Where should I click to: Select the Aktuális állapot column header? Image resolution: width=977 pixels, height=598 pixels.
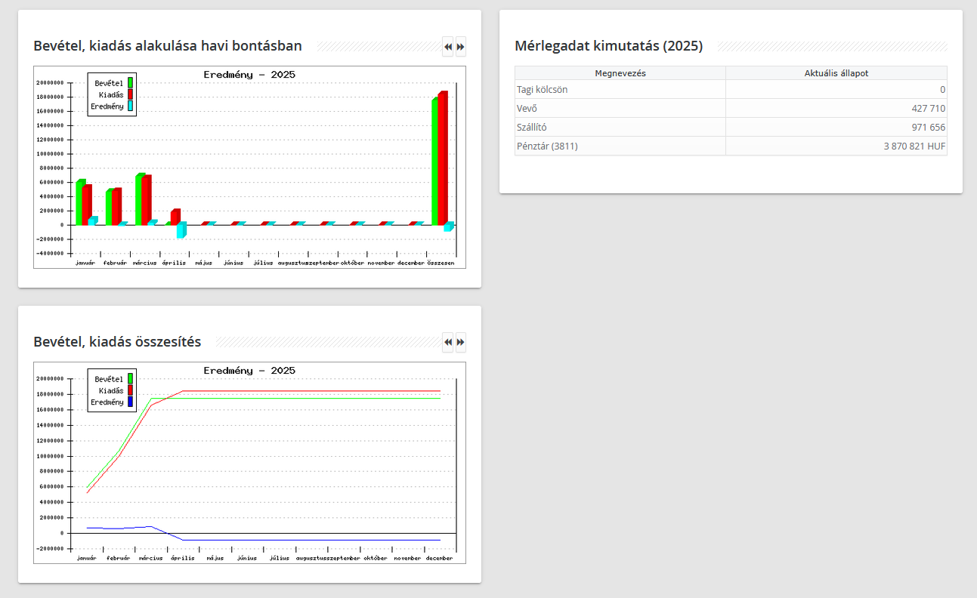click(x=836, y=73)
